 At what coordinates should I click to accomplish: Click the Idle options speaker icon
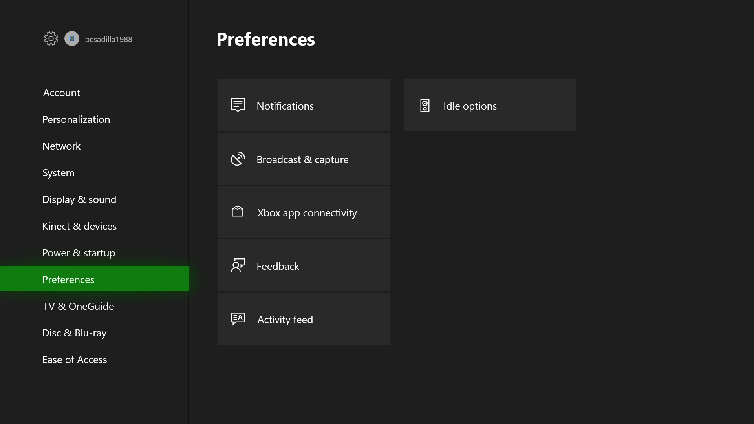425,106
